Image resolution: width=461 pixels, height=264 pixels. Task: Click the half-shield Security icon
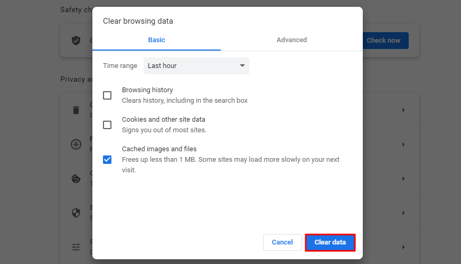point(76,213)
